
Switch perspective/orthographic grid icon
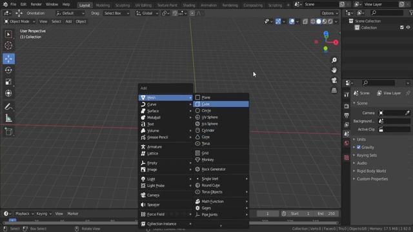point(334,90)
